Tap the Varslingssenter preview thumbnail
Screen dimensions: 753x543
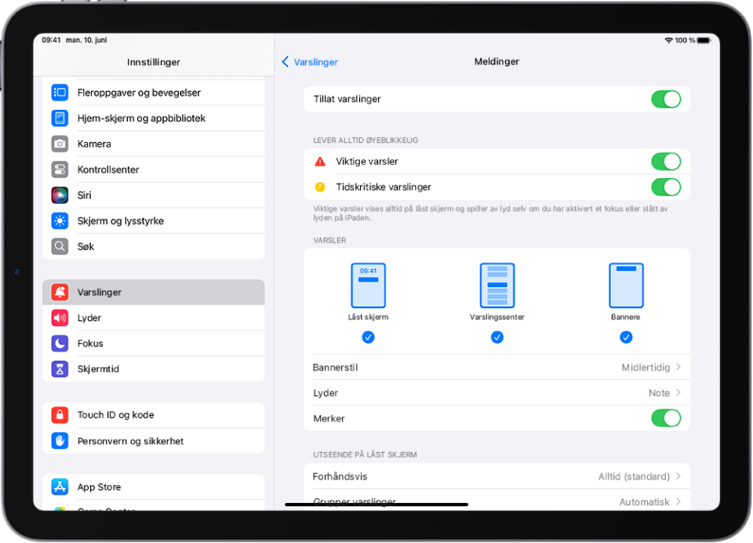click(x=497, y=286)
